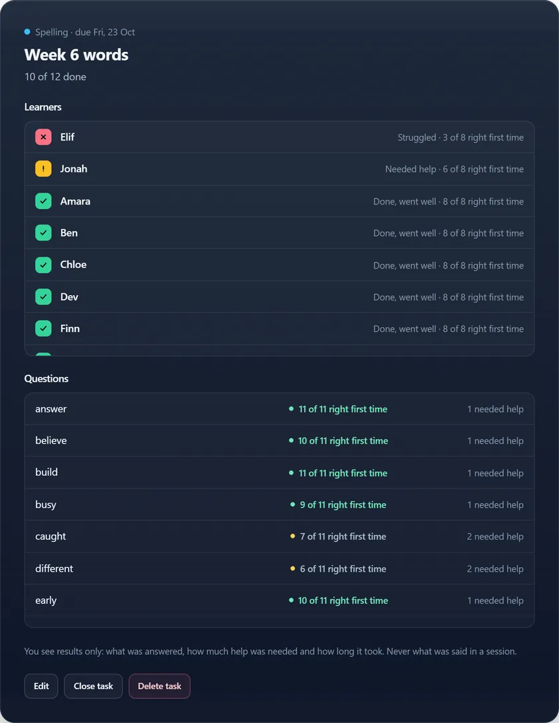The height and width of the screenshot is (723, 559).
Task: Click Amara's green checkmark icon
Action: tap(43, 201)
